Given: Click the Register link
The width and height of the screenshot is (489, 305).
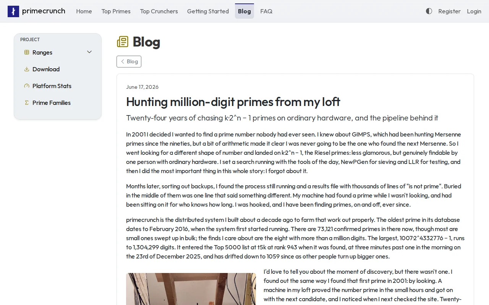Looking at the screenshot, I should coord(449,11).
